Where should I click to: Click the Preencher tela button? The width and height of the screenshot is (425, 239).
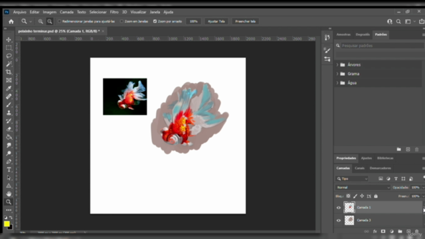[245, 21]
